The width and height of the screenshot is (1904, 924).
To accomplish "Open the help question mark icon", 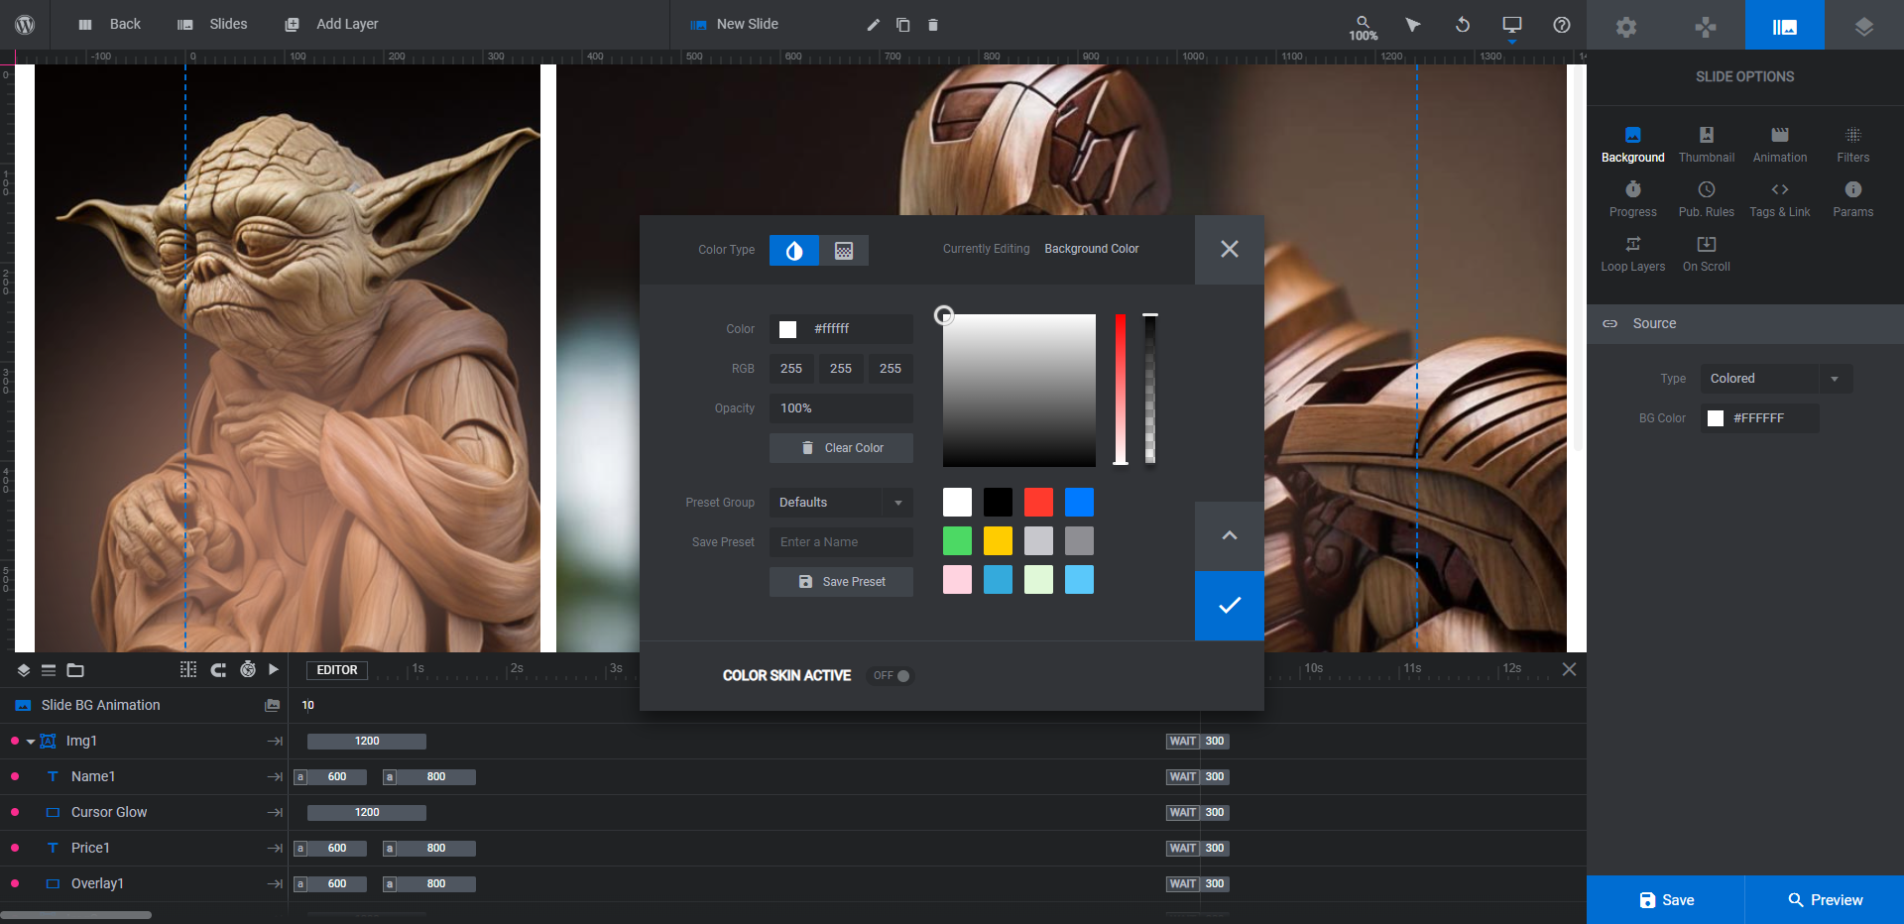I will [1562, 25].
